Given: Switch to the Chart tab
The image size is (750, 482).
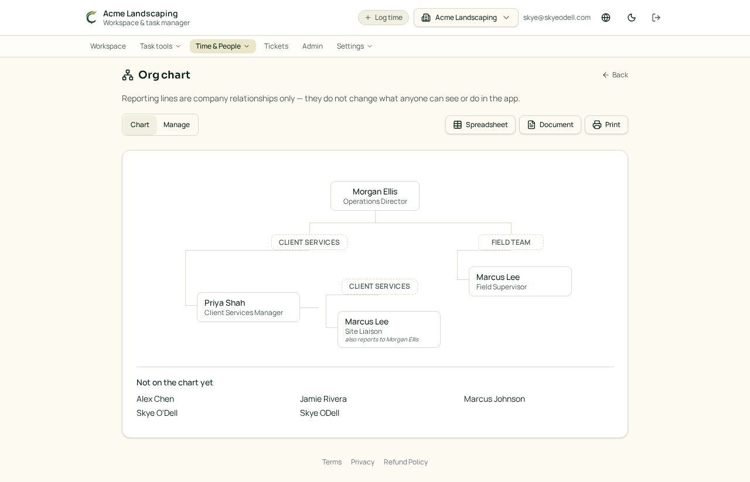Looking at the screenshot, I should coord(140,125).
